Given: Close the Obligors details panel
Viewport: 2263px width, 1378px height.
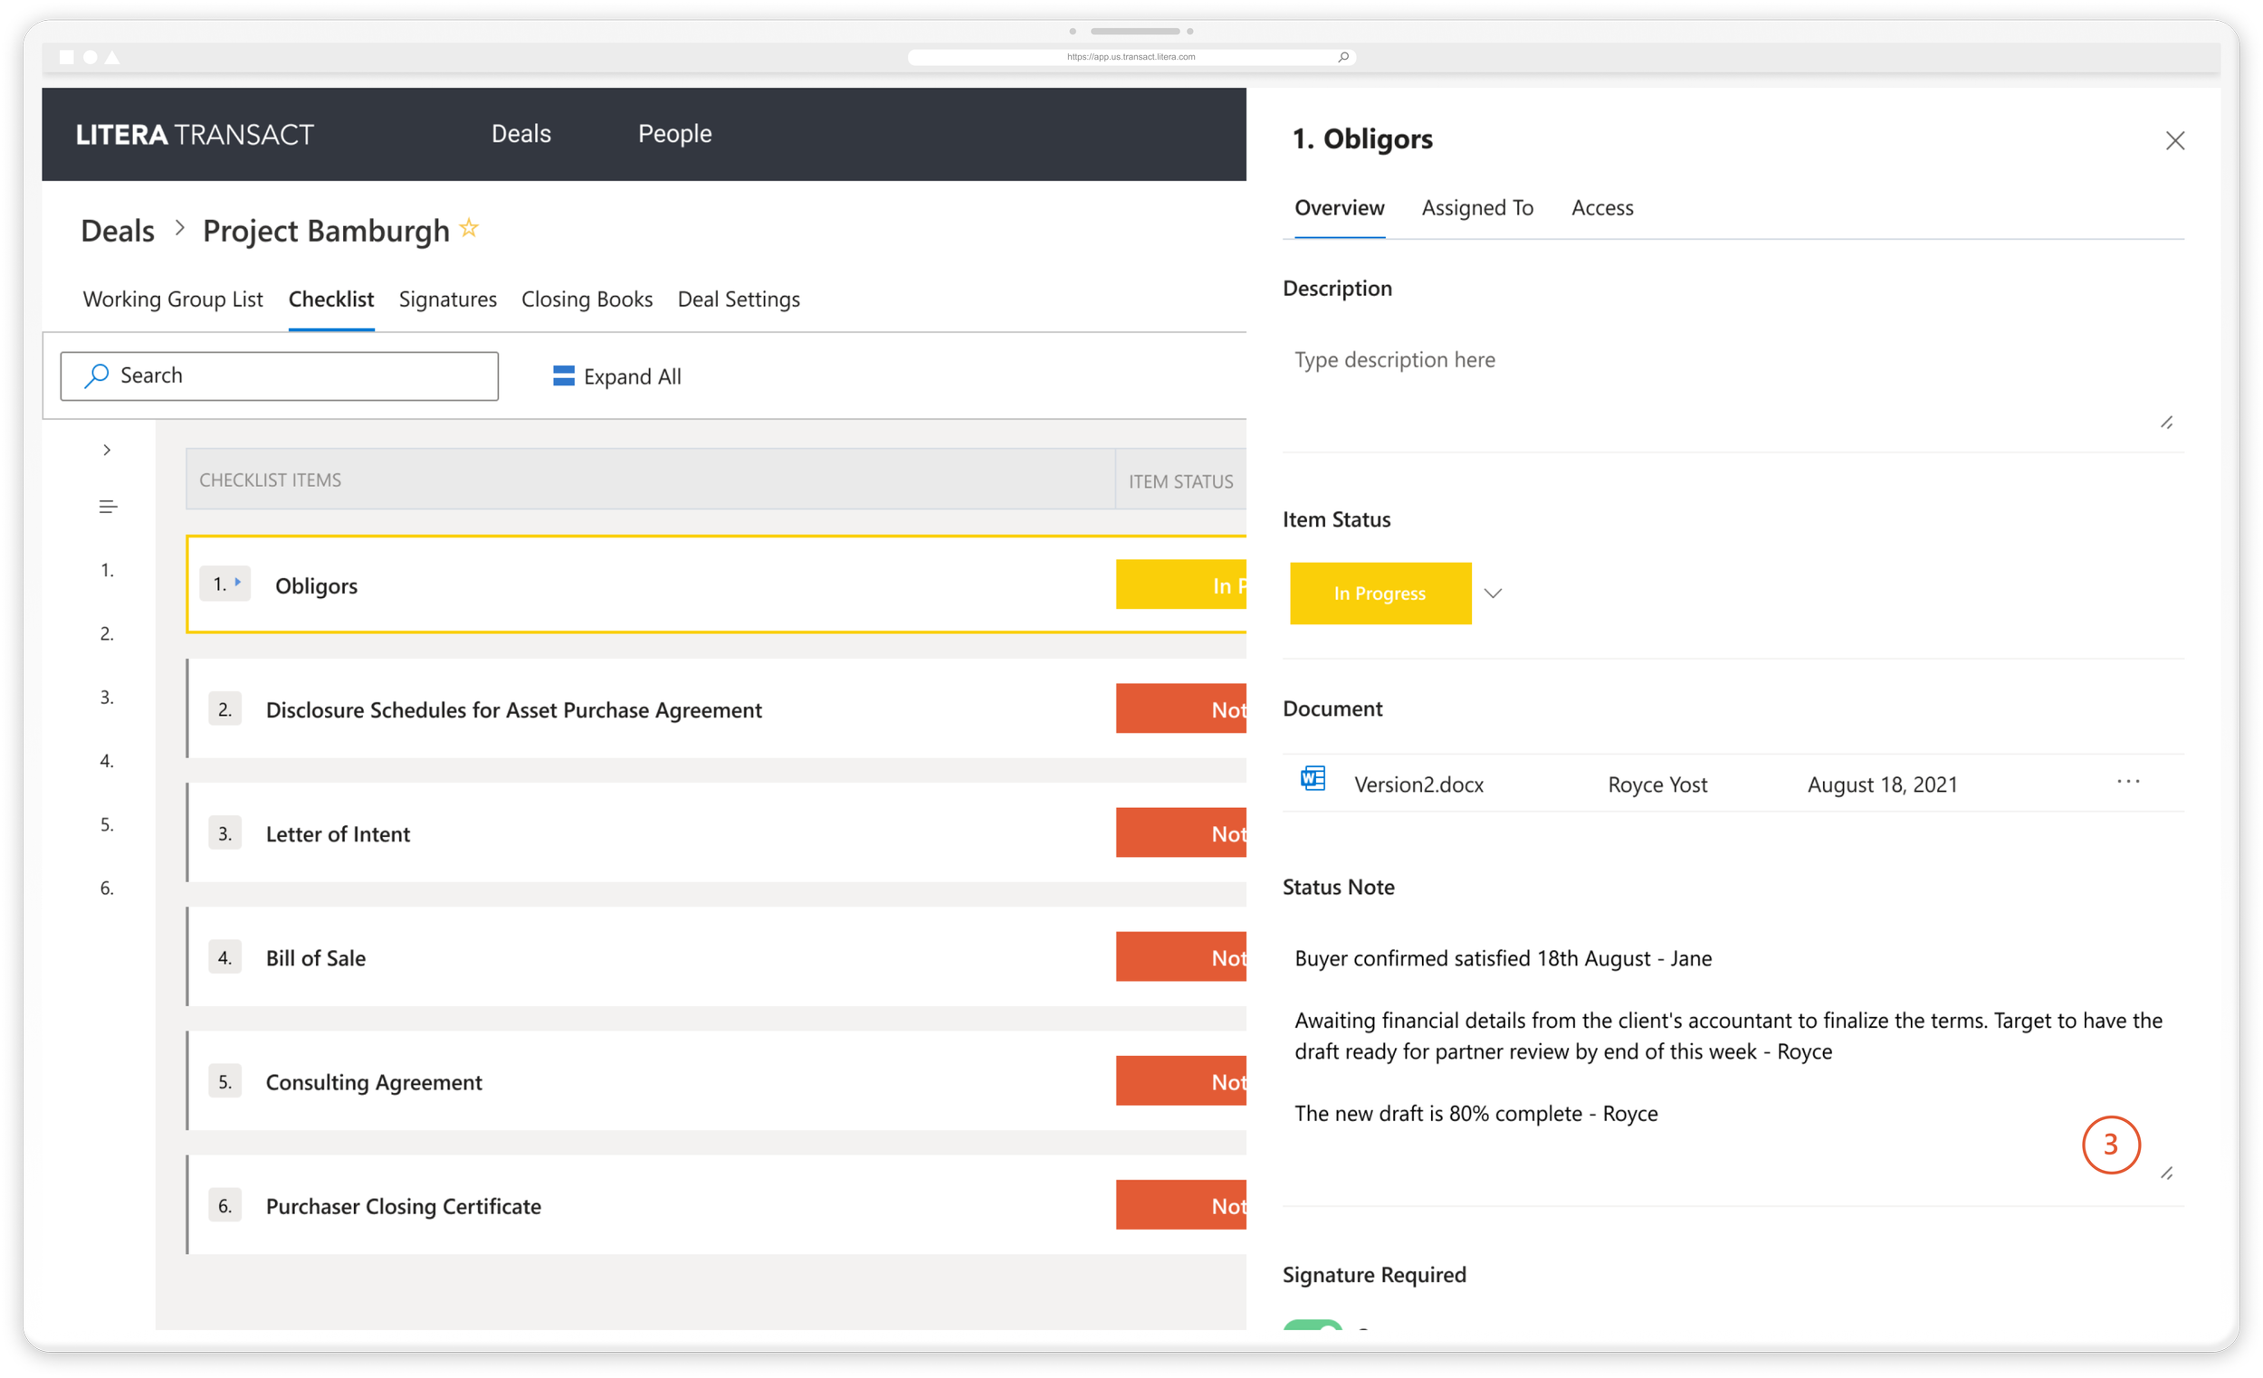Looking at the screenshot, I should tap(2174, 140).
